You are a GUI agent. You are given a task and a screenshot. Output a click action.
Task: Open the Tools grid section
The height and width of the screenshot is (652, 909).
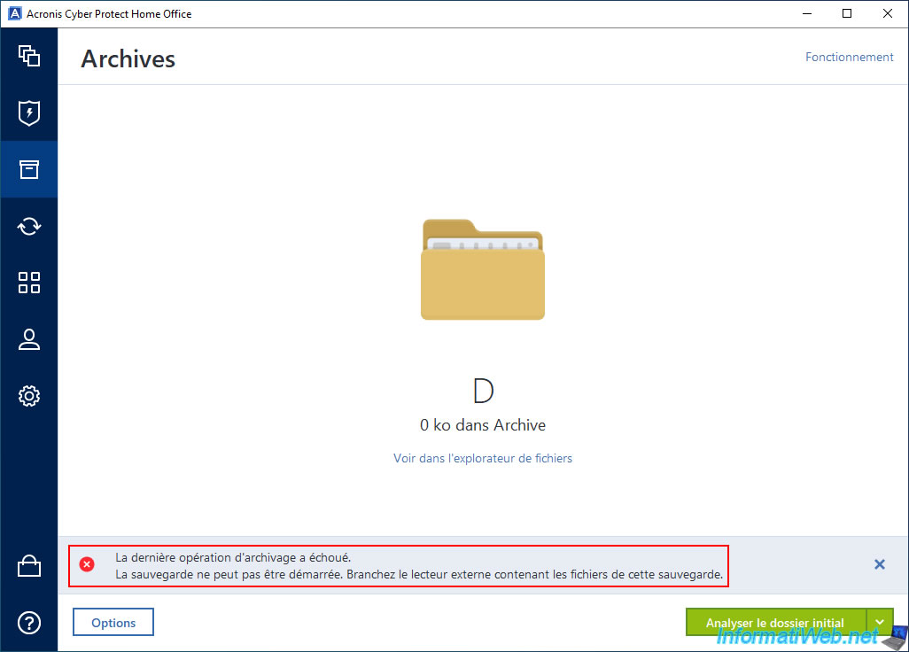coord(29,283)
